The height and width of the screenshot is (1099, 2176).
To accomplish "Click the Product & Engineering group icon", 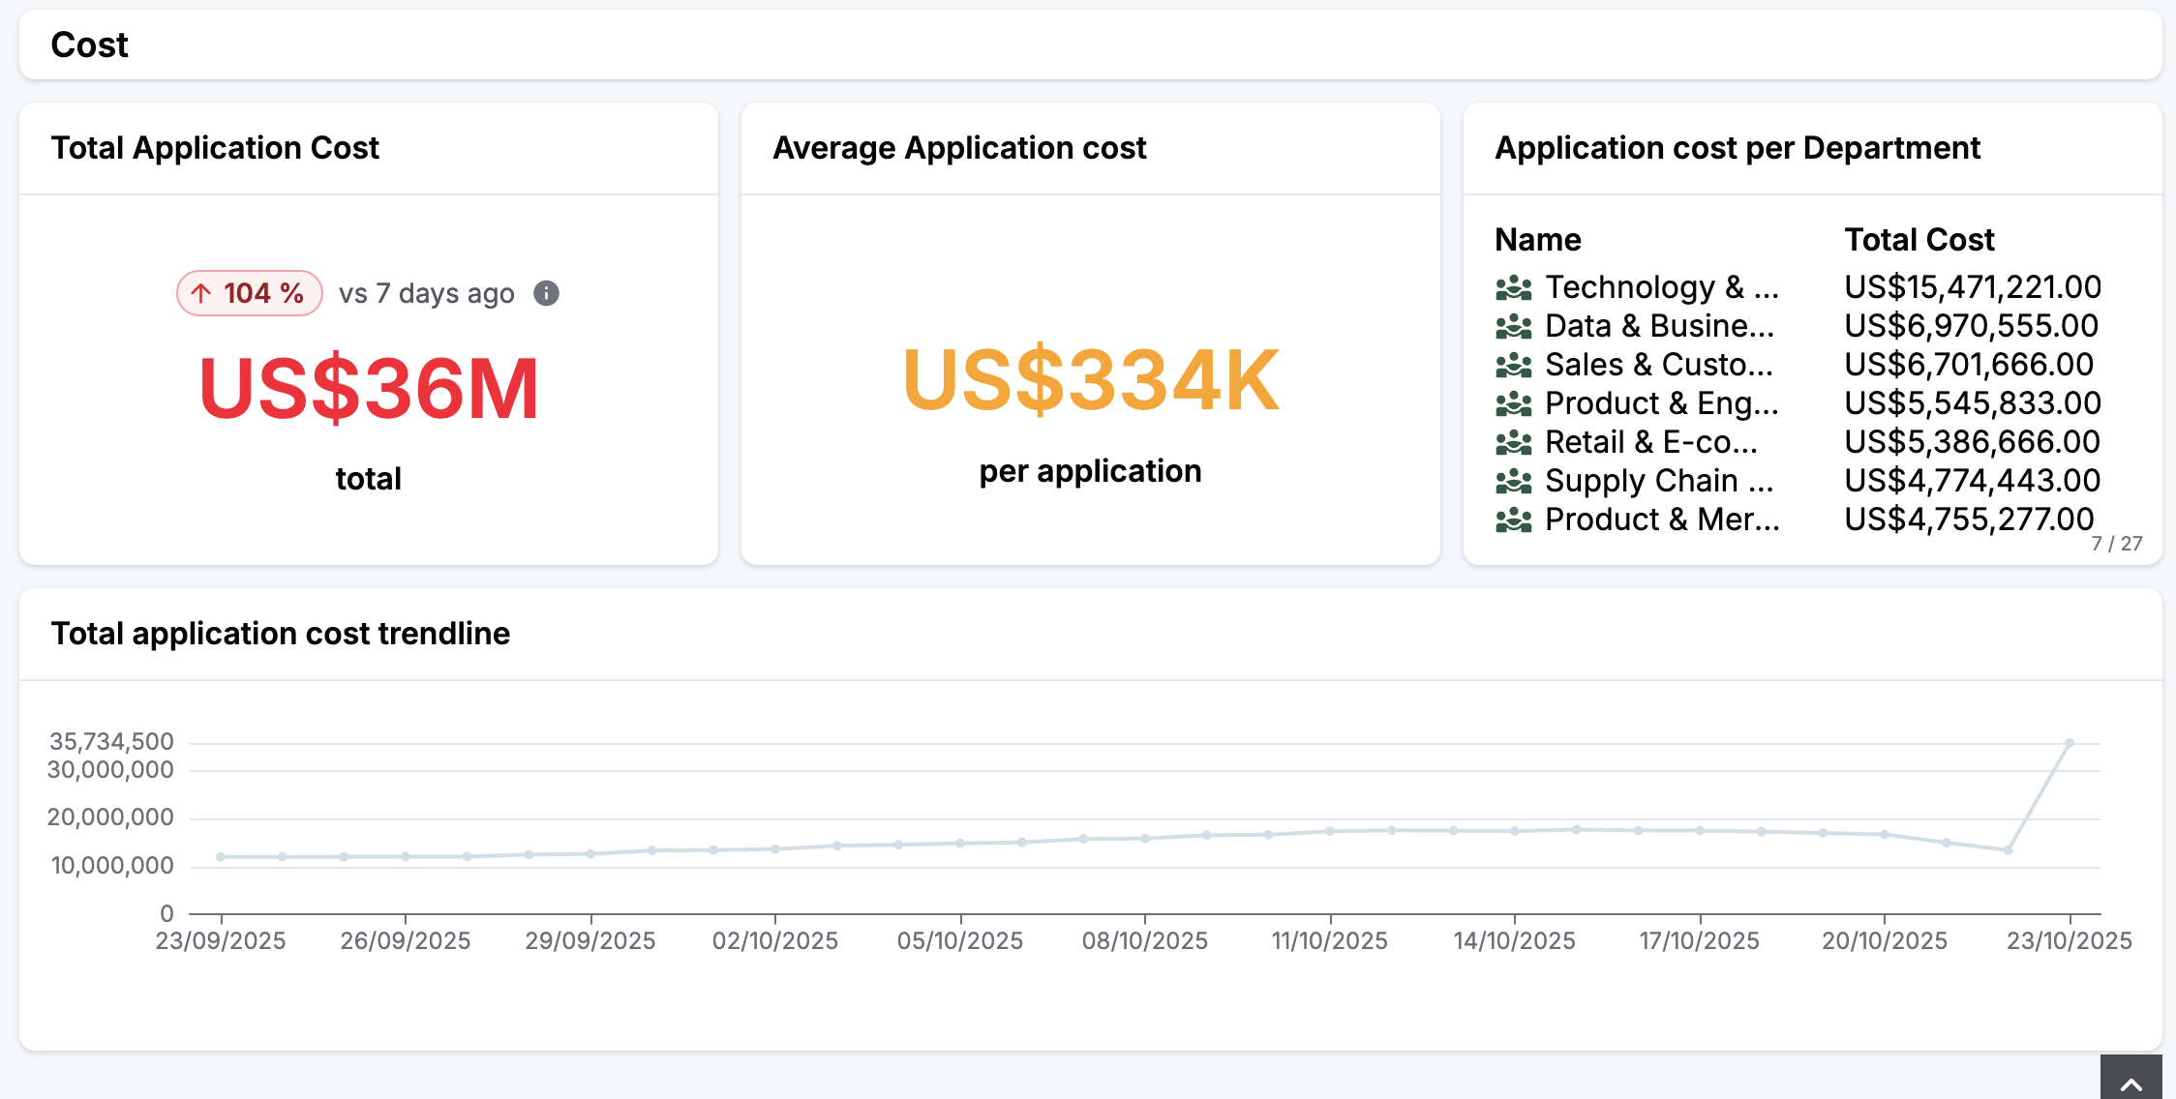I will [1513, 403].
